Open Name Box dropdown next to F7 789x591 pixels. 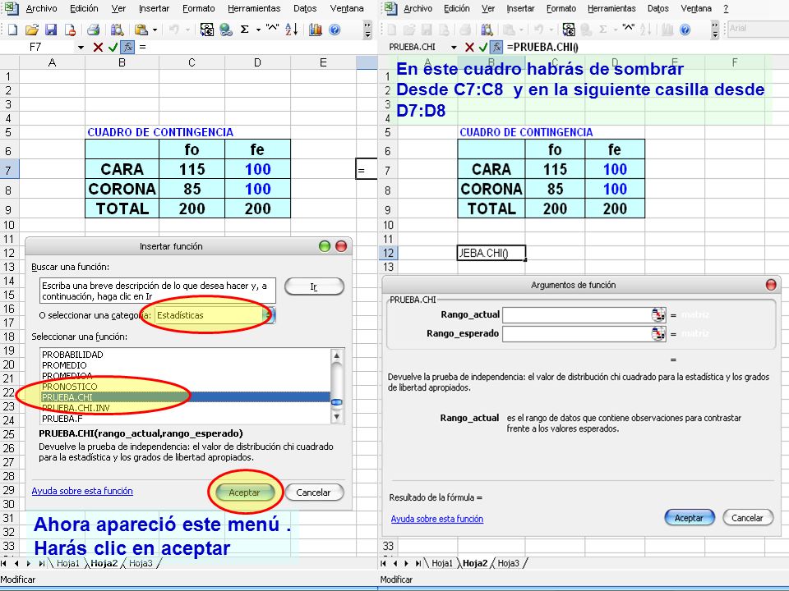(81, 48)
